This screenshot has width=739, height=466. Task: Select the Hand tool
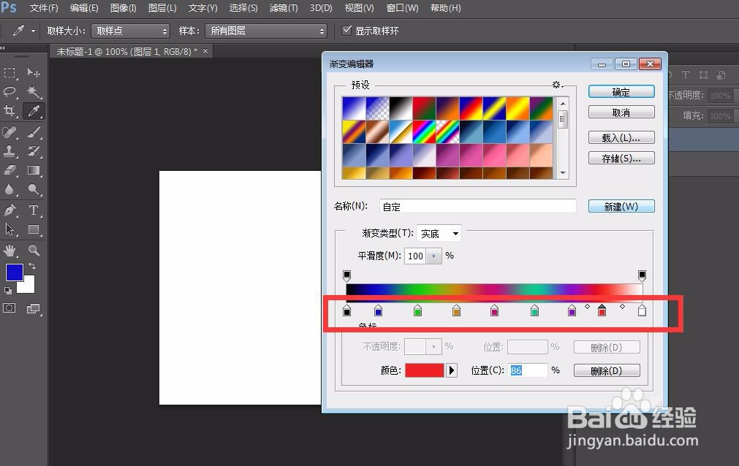10,251
